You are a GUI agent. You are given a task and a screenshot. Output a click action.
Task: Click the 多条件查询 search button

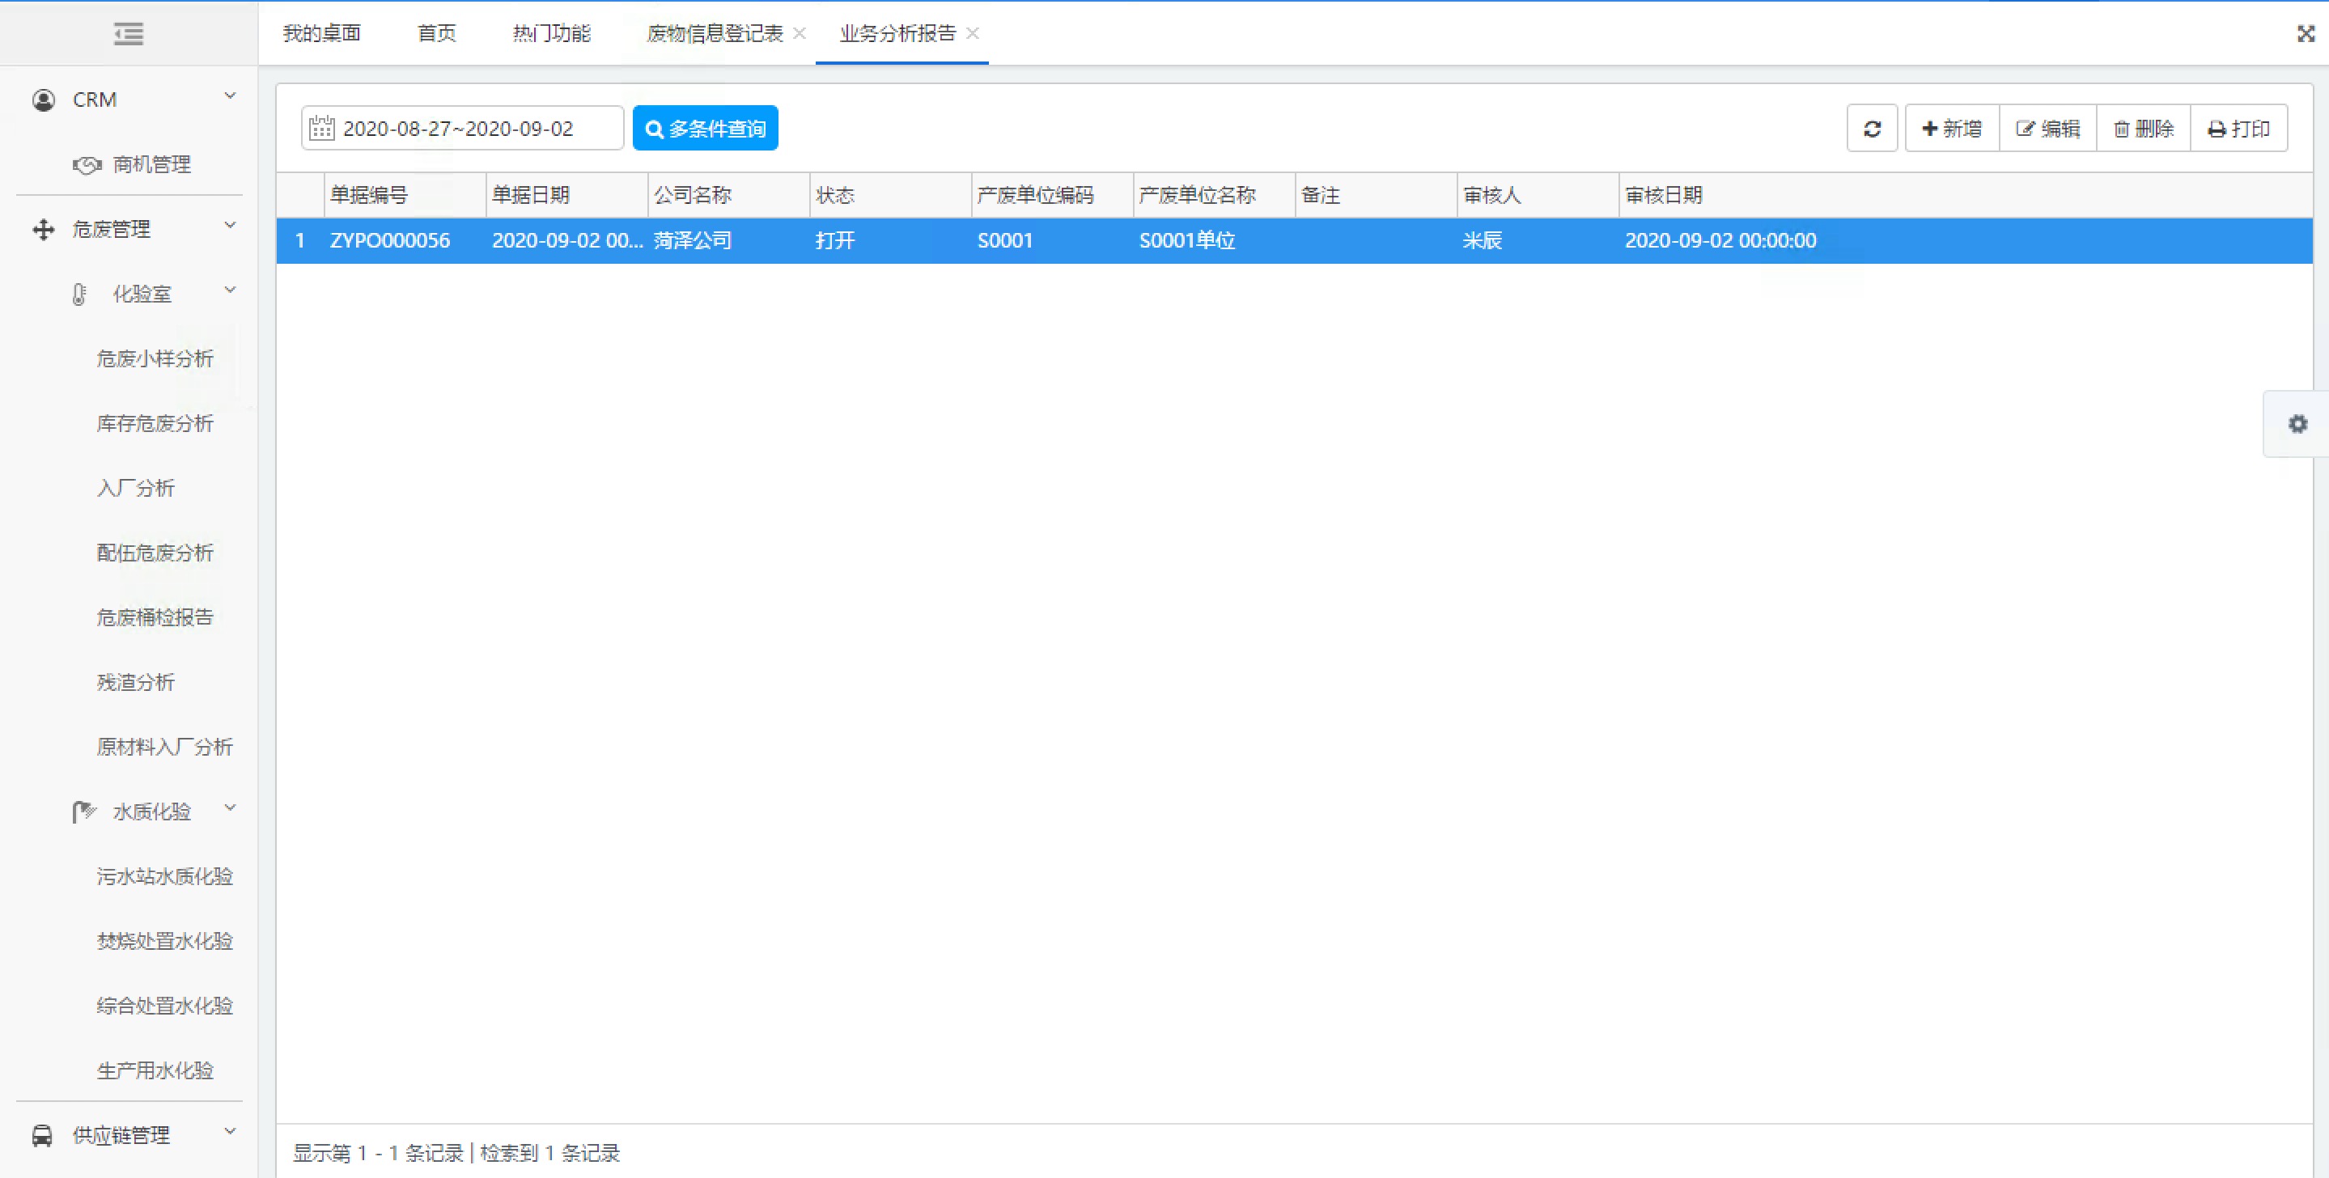(x=705, y=129)
